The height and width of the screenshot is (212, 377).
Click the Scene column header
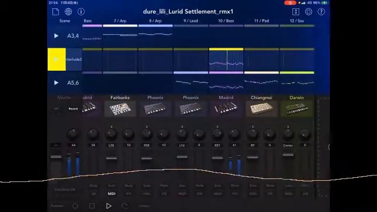click(65, 21)
